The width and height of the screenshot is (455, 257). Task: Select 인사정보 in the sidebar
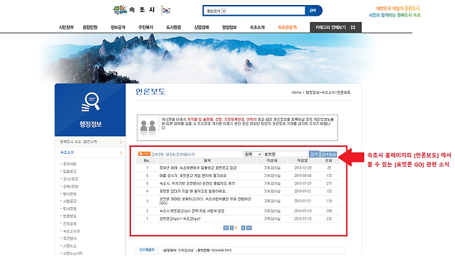tap(70, 208)
